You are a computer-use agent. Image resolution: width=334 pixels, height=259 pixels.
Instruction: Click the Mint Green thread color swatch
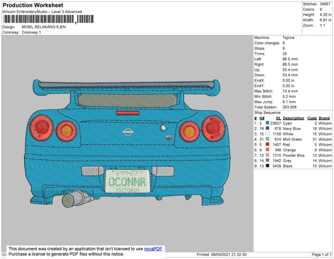click(x=267, y=139)
